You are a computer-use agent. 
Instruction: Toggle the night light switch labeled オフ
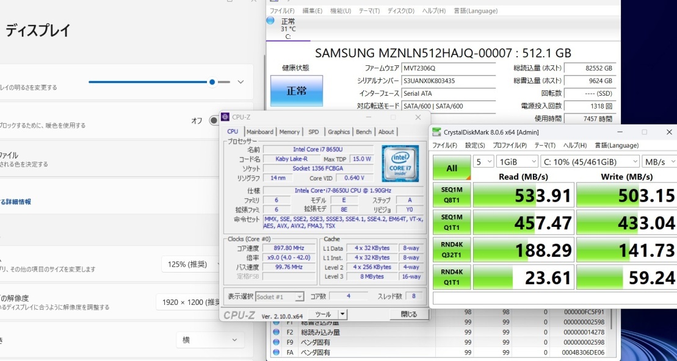pyautogui.click(x=214, y=120)
